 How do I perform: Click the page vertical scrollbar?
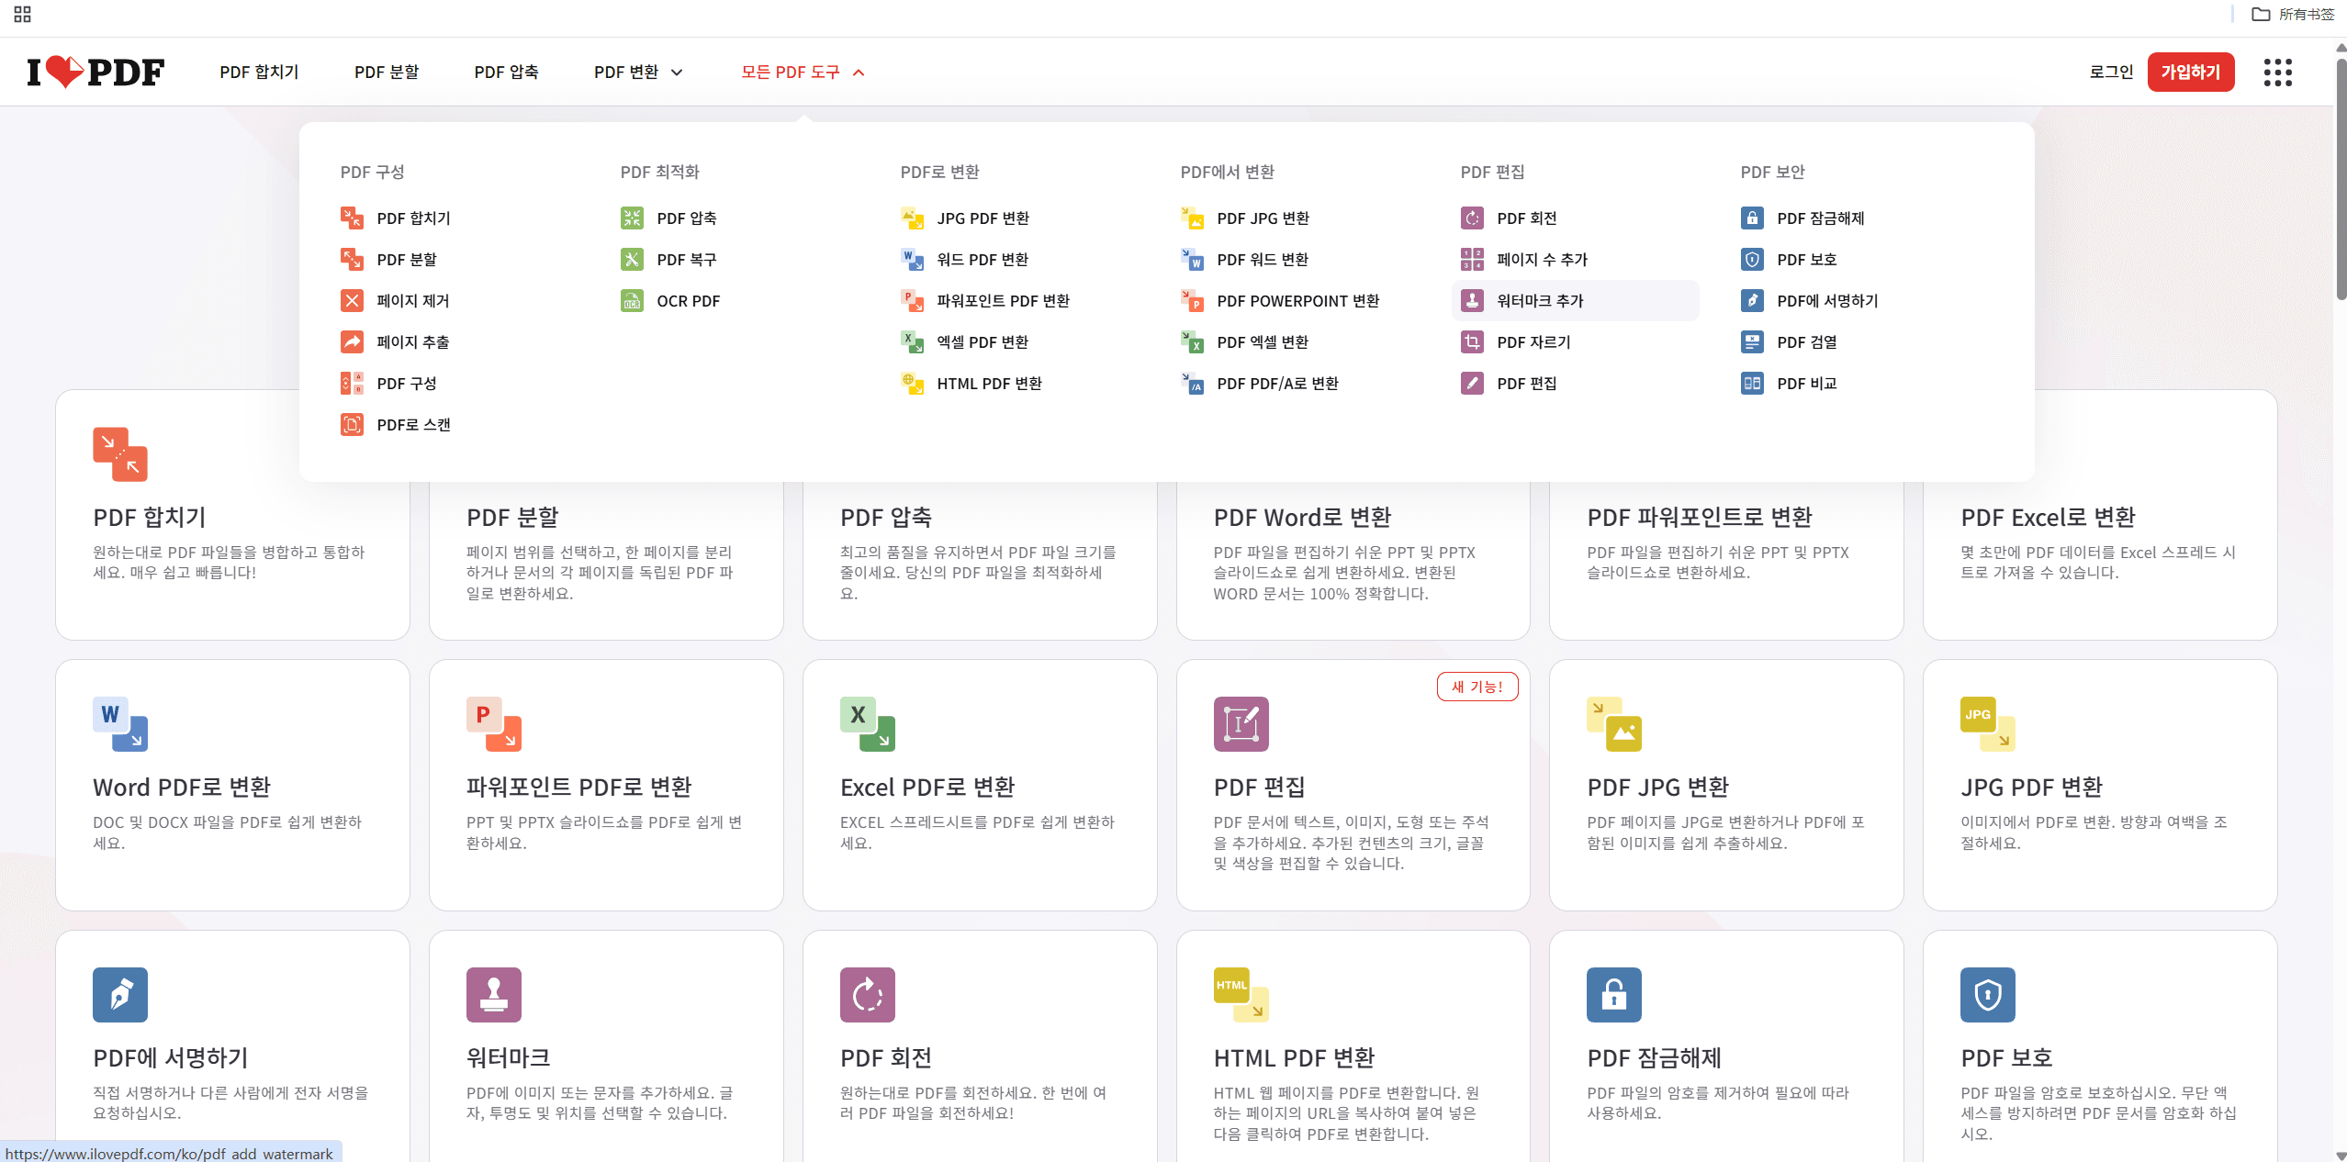[x=2341, y=180]
